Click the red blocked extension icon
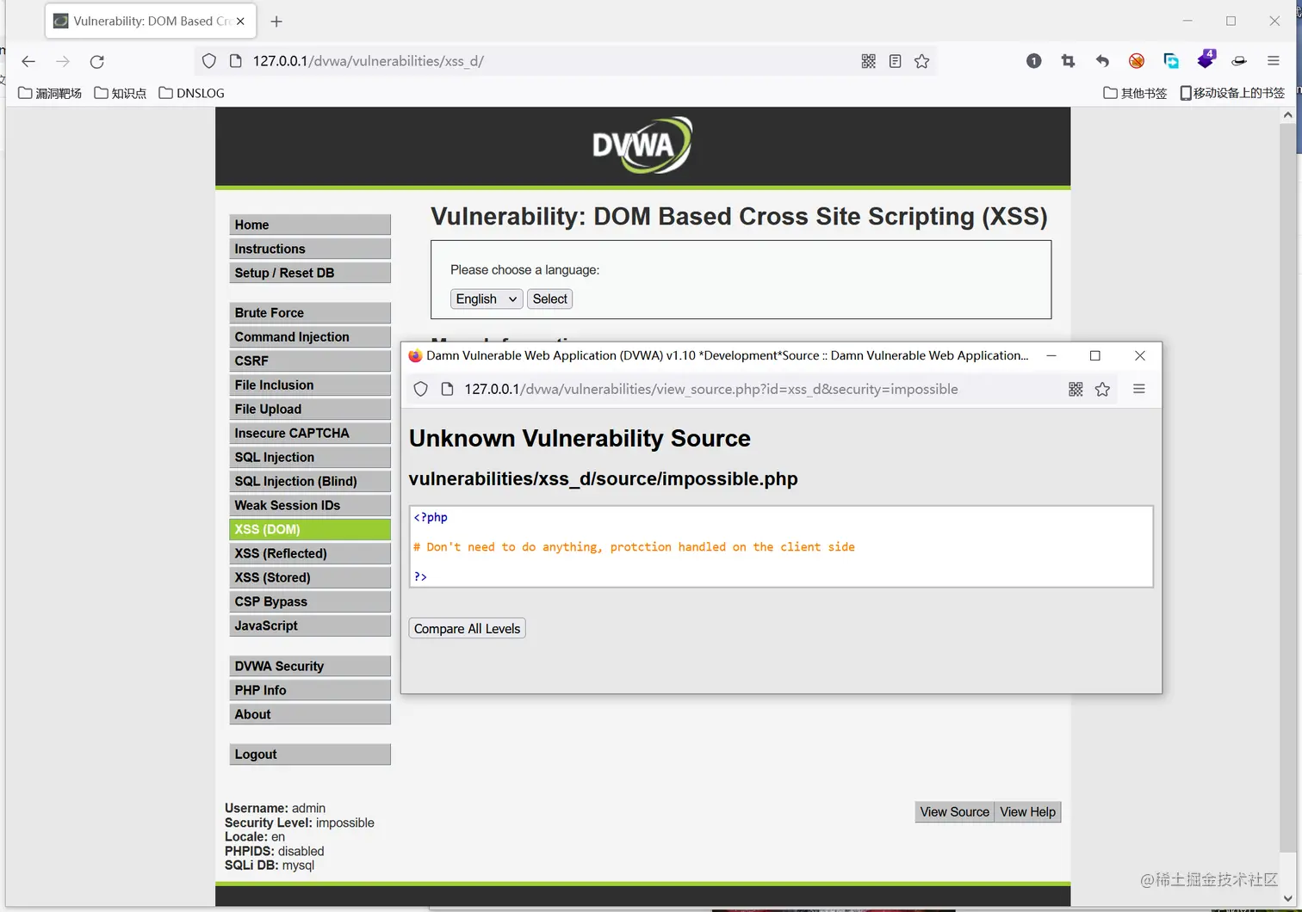1302x912 pixels. tap(1137, 61)
